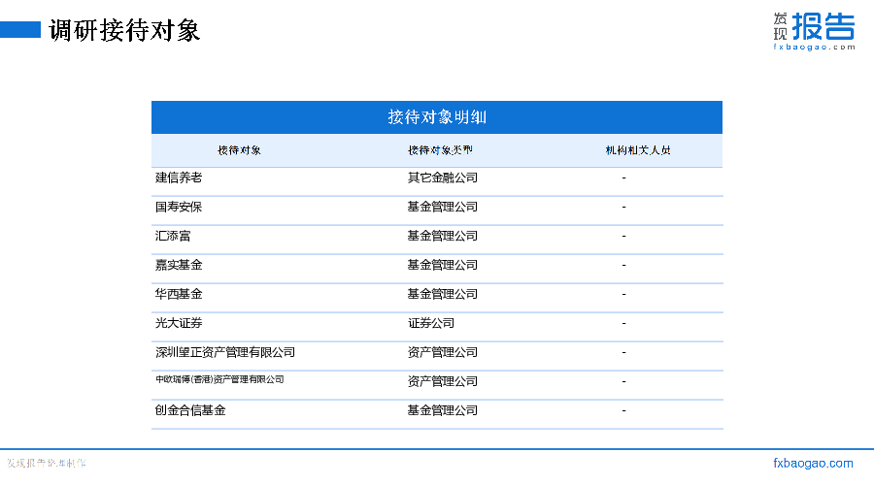Image resolution: width=874 pixels, height=485 pixels.
Task: Click the dash in 光大证券 row
Action: point(623,323)
